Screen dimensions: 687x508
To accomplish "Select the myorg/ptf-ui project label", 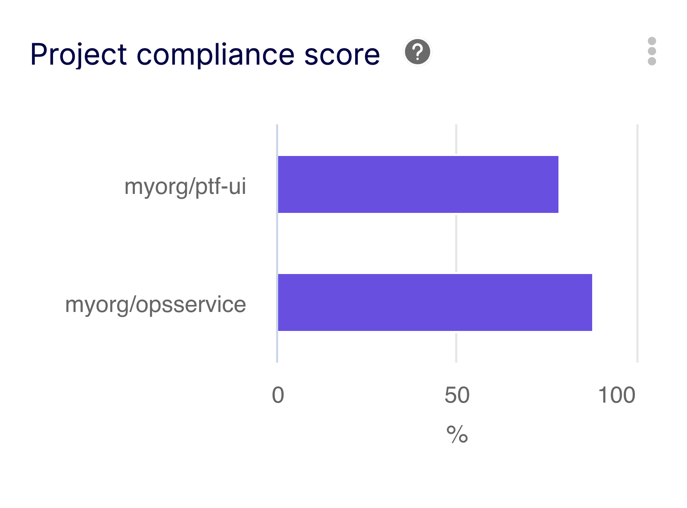I will pyautogui.click(x=185, y=186).
